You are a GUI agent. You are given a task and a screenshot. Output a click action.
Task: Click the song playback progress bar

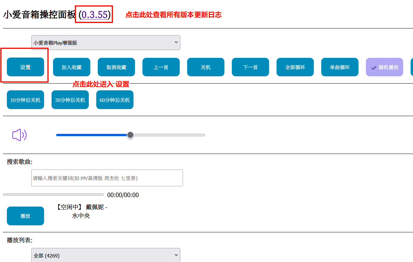click(53, 194)
